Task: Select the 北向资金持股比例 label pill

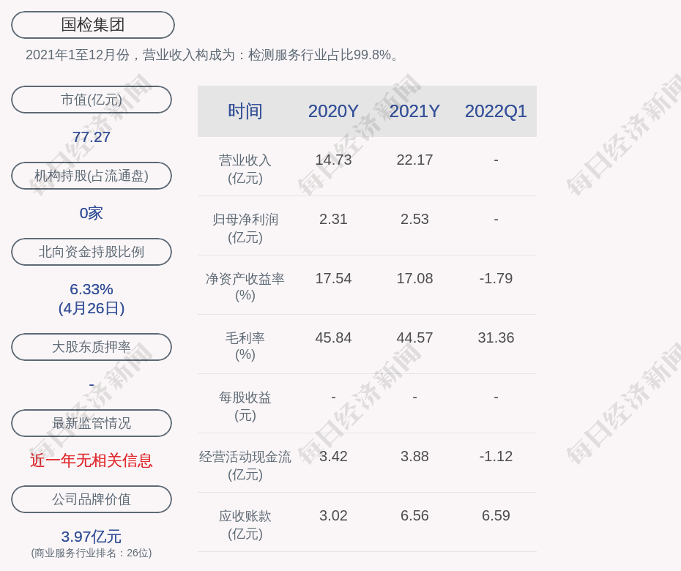Action: [92, 252]
